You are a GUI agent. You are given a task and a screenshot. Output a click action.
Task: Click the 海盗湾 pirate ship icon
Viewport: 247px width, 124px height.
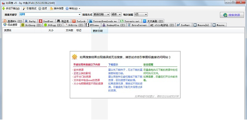pos(58,21)
